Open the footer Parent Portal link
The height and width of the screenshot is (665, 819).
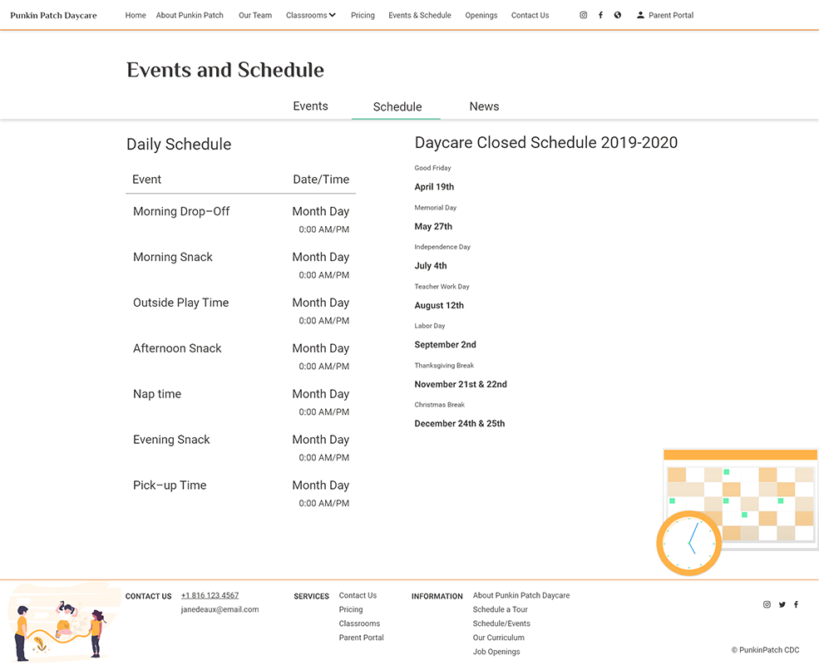(x=361, y=638)
